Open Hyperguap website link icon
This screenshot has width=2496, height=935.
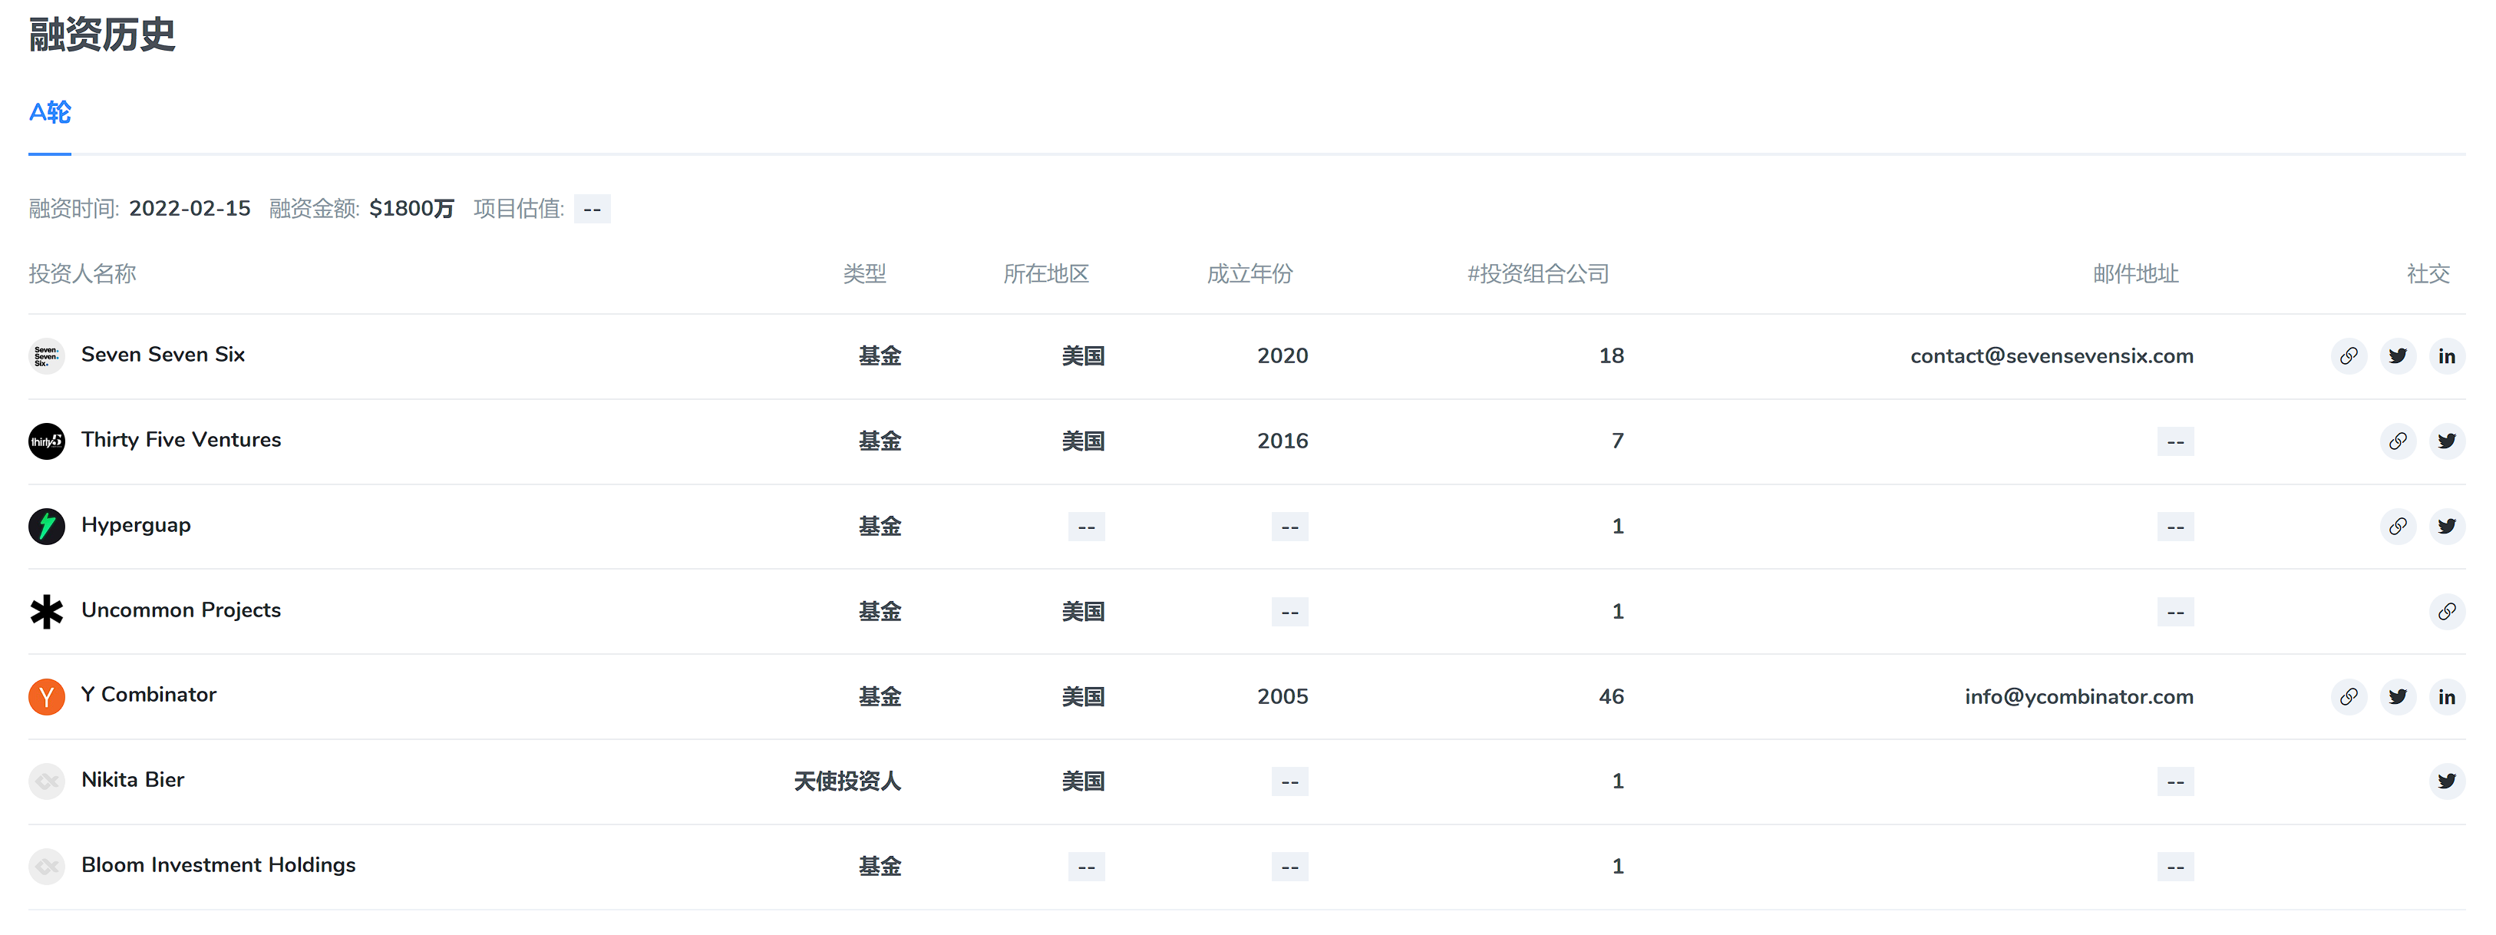(2398, 527)
